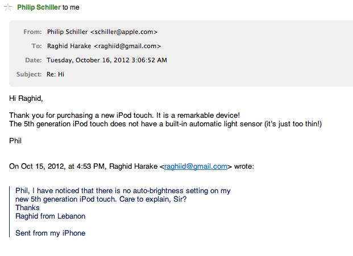Image resolution: width=353 pixels, height=256 pixels.
Task: Click the Philip Schiller sender name
Action: [39, 7]
